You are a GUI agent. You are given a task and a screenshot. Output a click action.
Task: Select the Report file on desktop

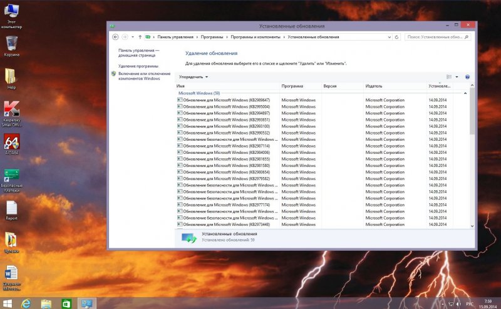click(11, 211)
